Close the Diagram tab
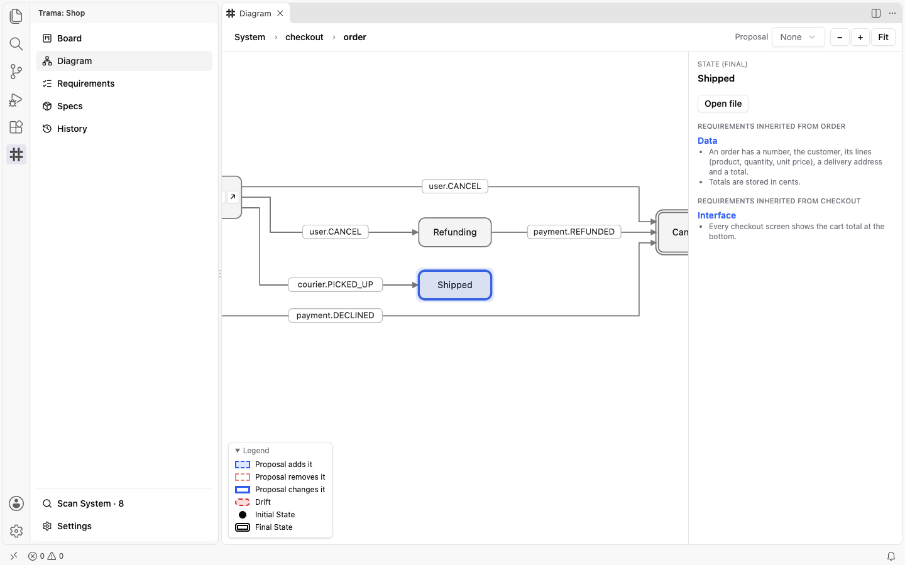Screen dimensions: 905x565 pos(280,13)
